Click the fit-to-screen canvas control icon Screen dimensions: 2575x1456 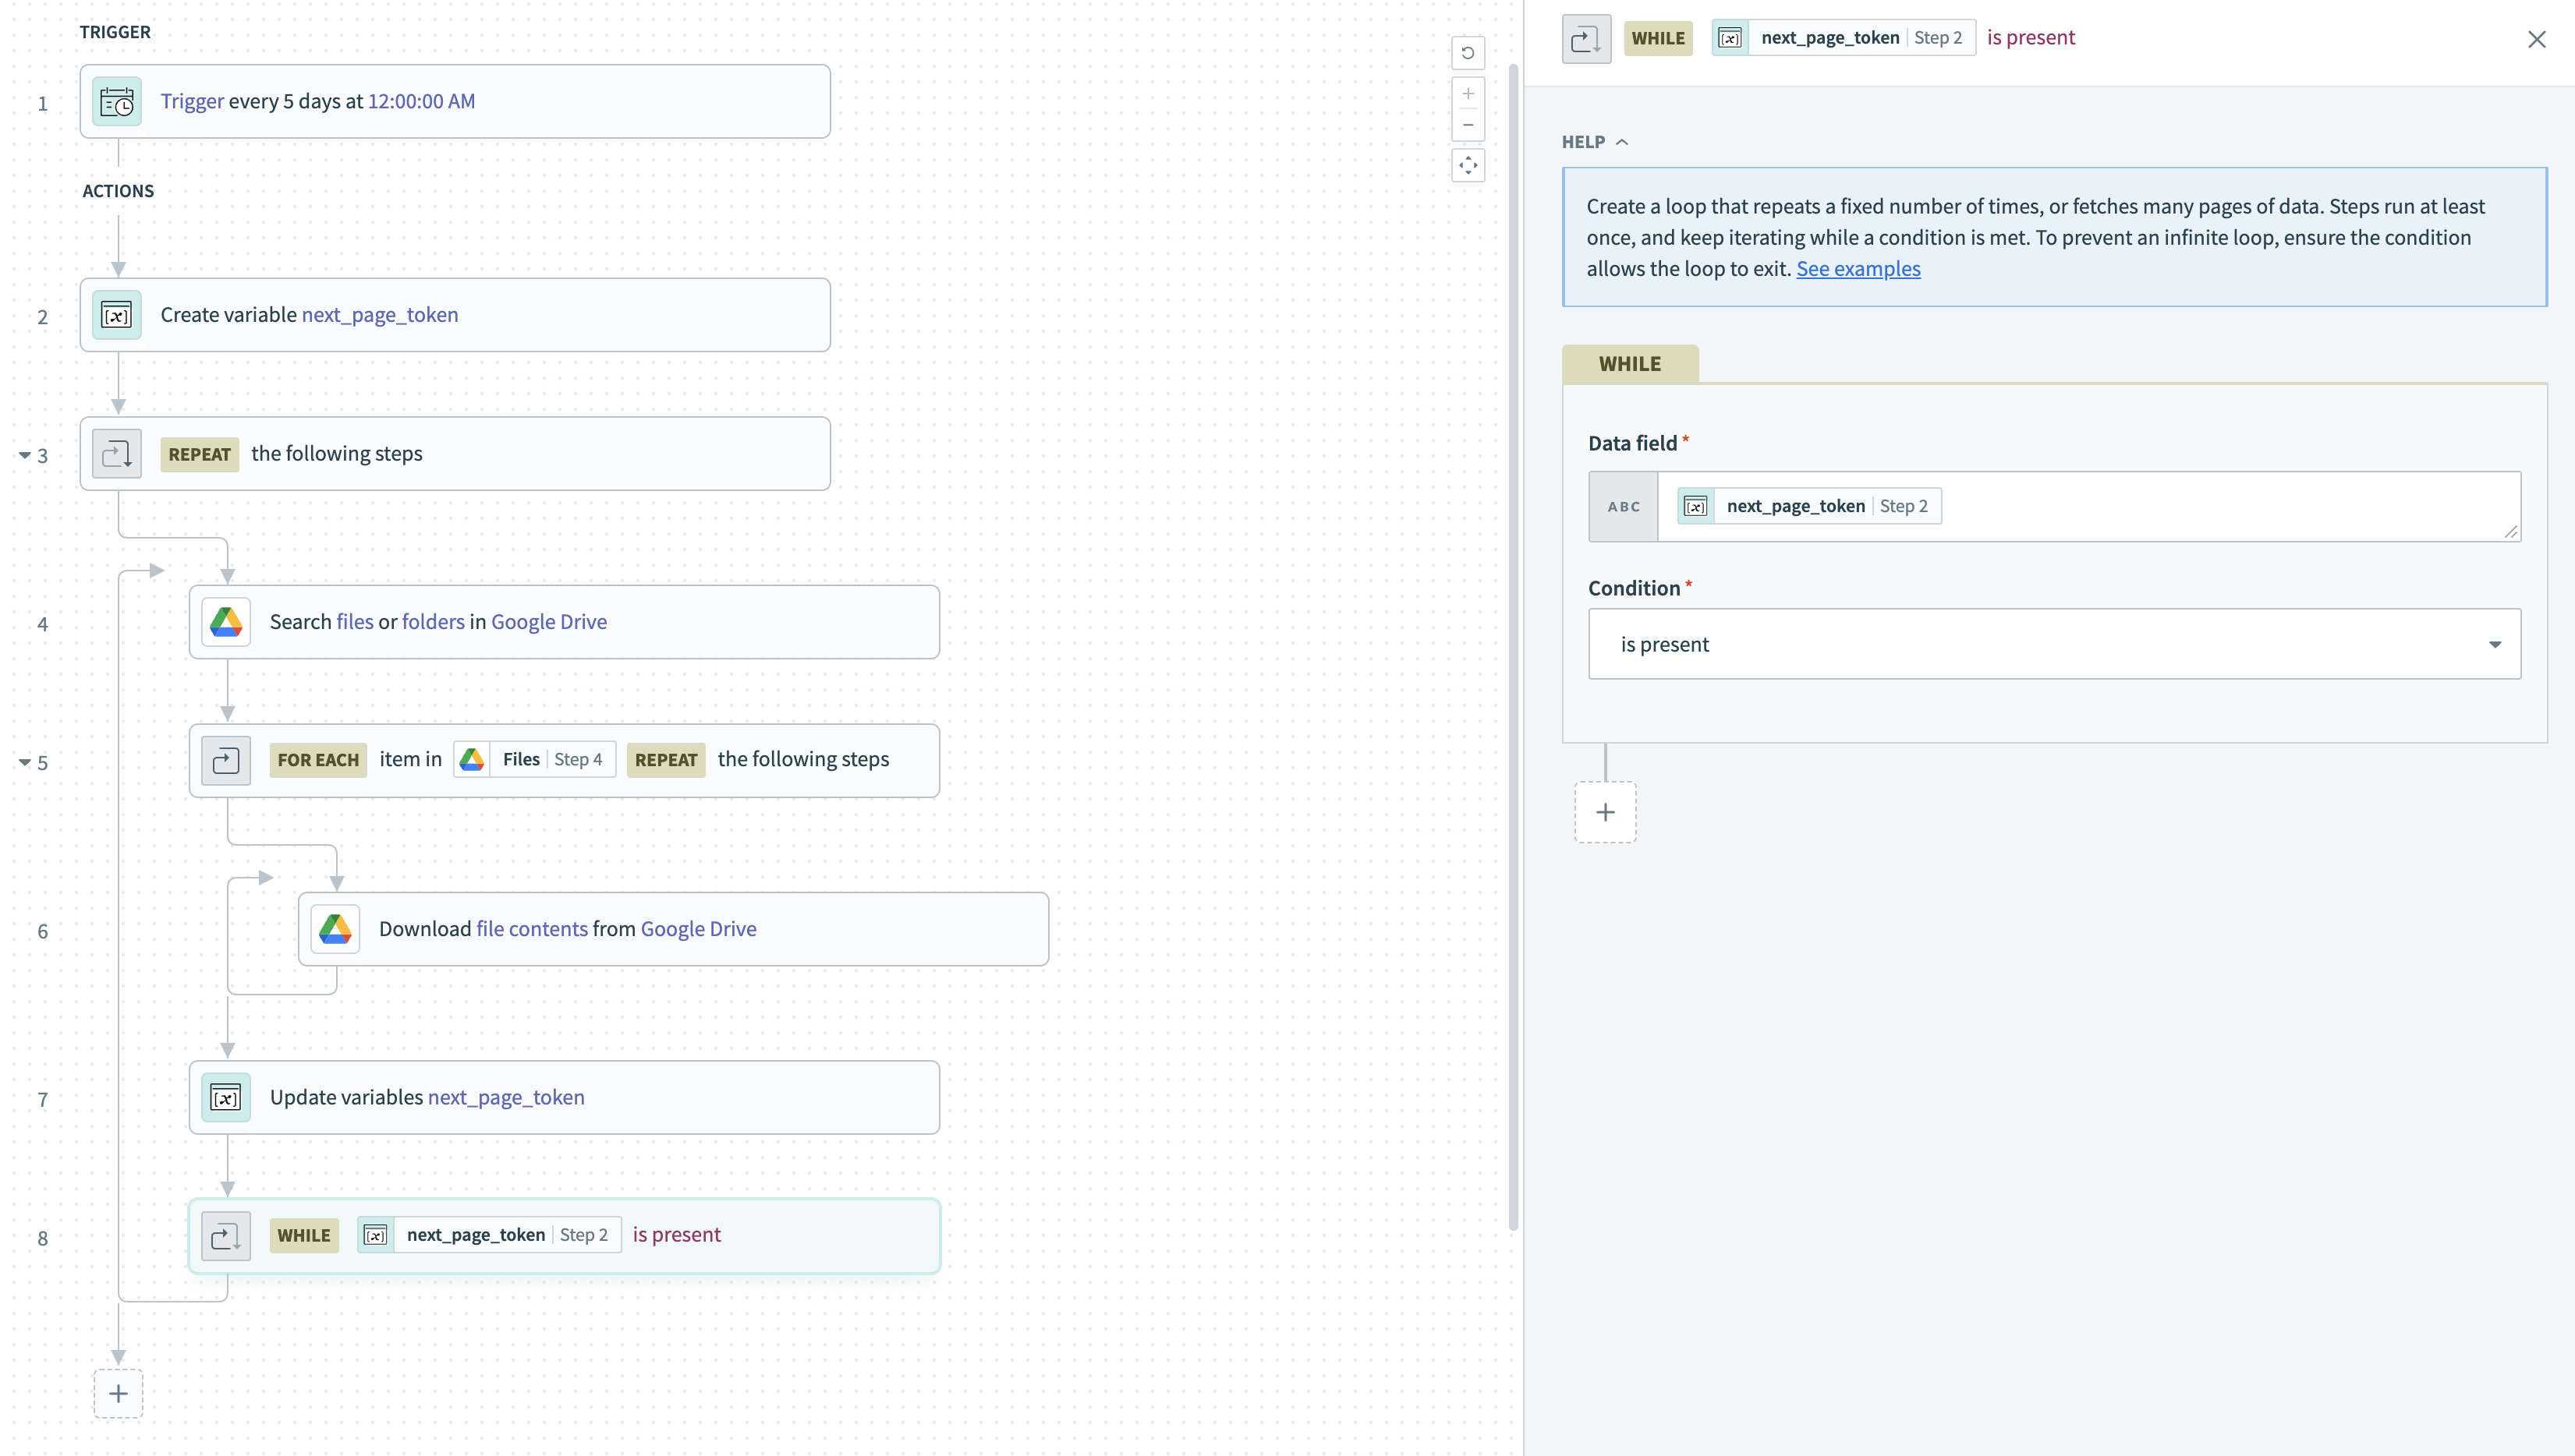1470,166
